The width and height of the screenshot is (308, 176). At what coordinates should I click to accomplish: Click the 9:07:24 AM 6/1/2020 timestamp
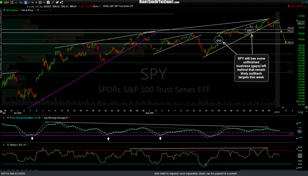point(13,173)
